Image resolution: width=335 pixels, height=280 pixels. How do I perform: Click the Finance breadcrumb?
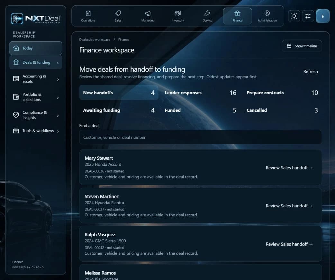tap(123, 40)
